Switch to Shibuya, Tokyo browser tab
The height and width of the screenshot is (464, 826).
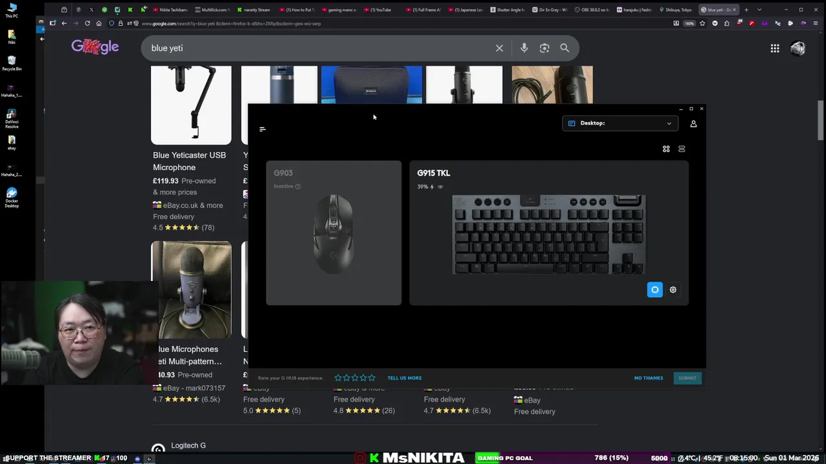coord(677,10)
